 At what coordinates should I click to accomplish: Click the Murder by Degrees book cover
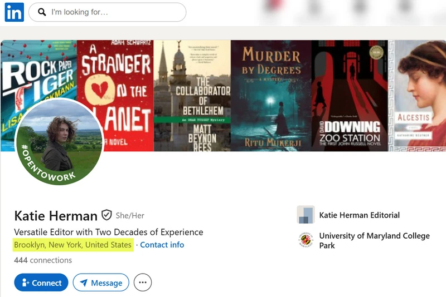[271, 96]
